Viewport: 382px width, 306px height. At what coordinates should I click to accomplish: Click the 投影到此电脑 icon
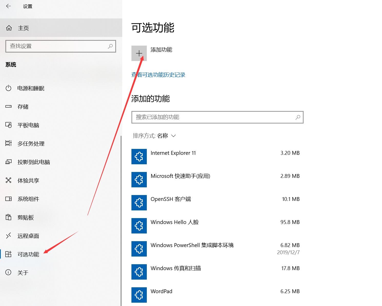[x=8, y=162]
